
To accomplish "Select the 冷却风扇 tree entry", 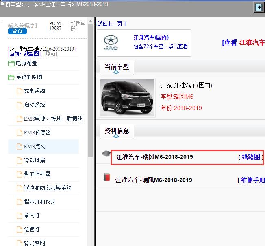I will 35,160.
